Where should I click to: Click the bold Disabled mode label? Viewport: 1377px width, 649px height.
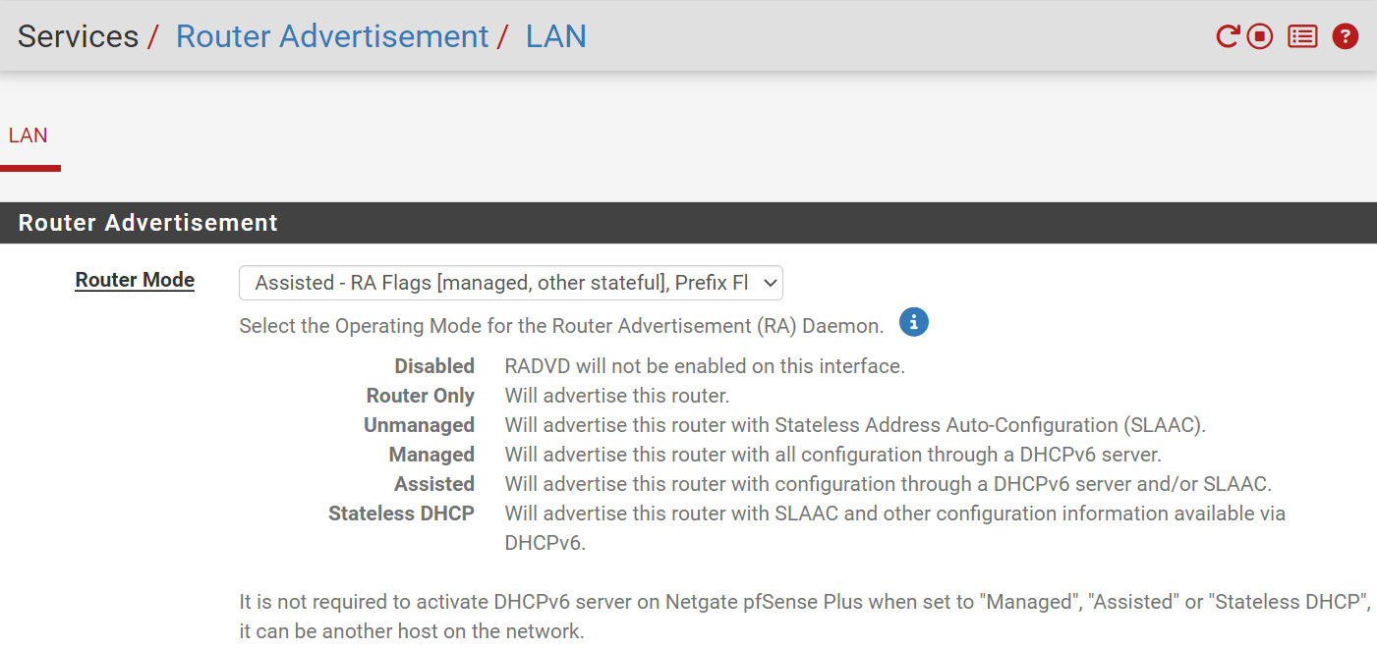434,366
